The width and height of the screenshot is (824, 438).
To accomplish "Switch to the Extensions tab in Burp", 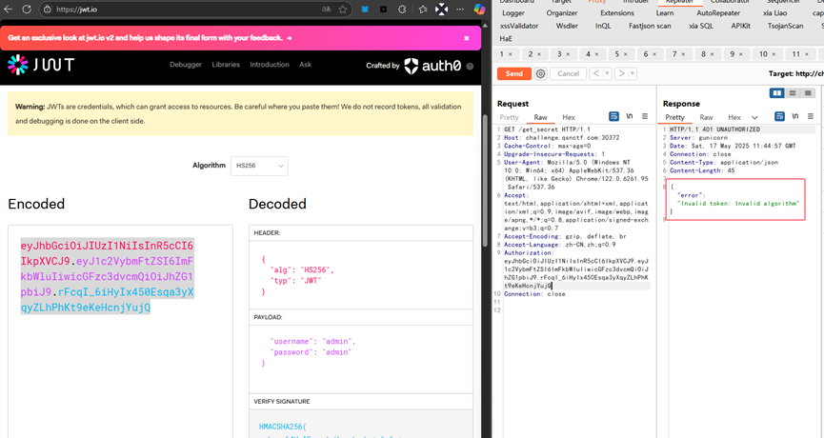I will 617,13.
